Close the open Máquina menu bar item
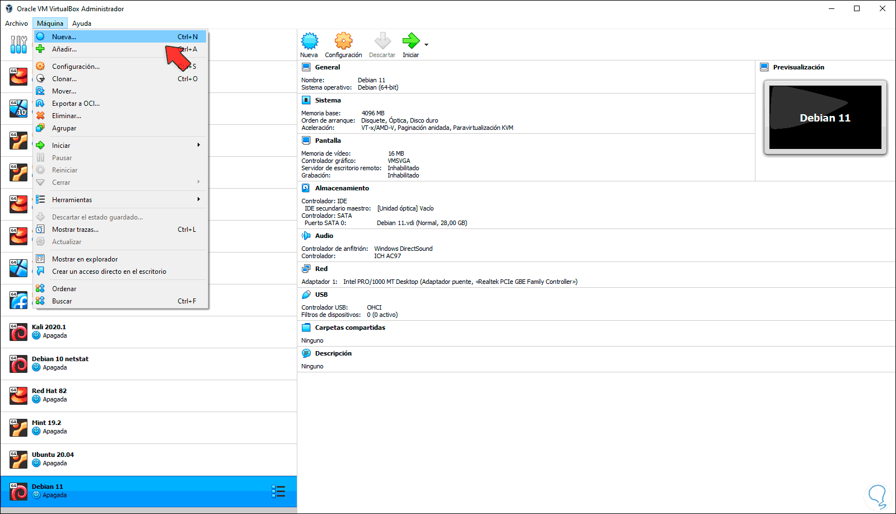 (x=50, y=24)
